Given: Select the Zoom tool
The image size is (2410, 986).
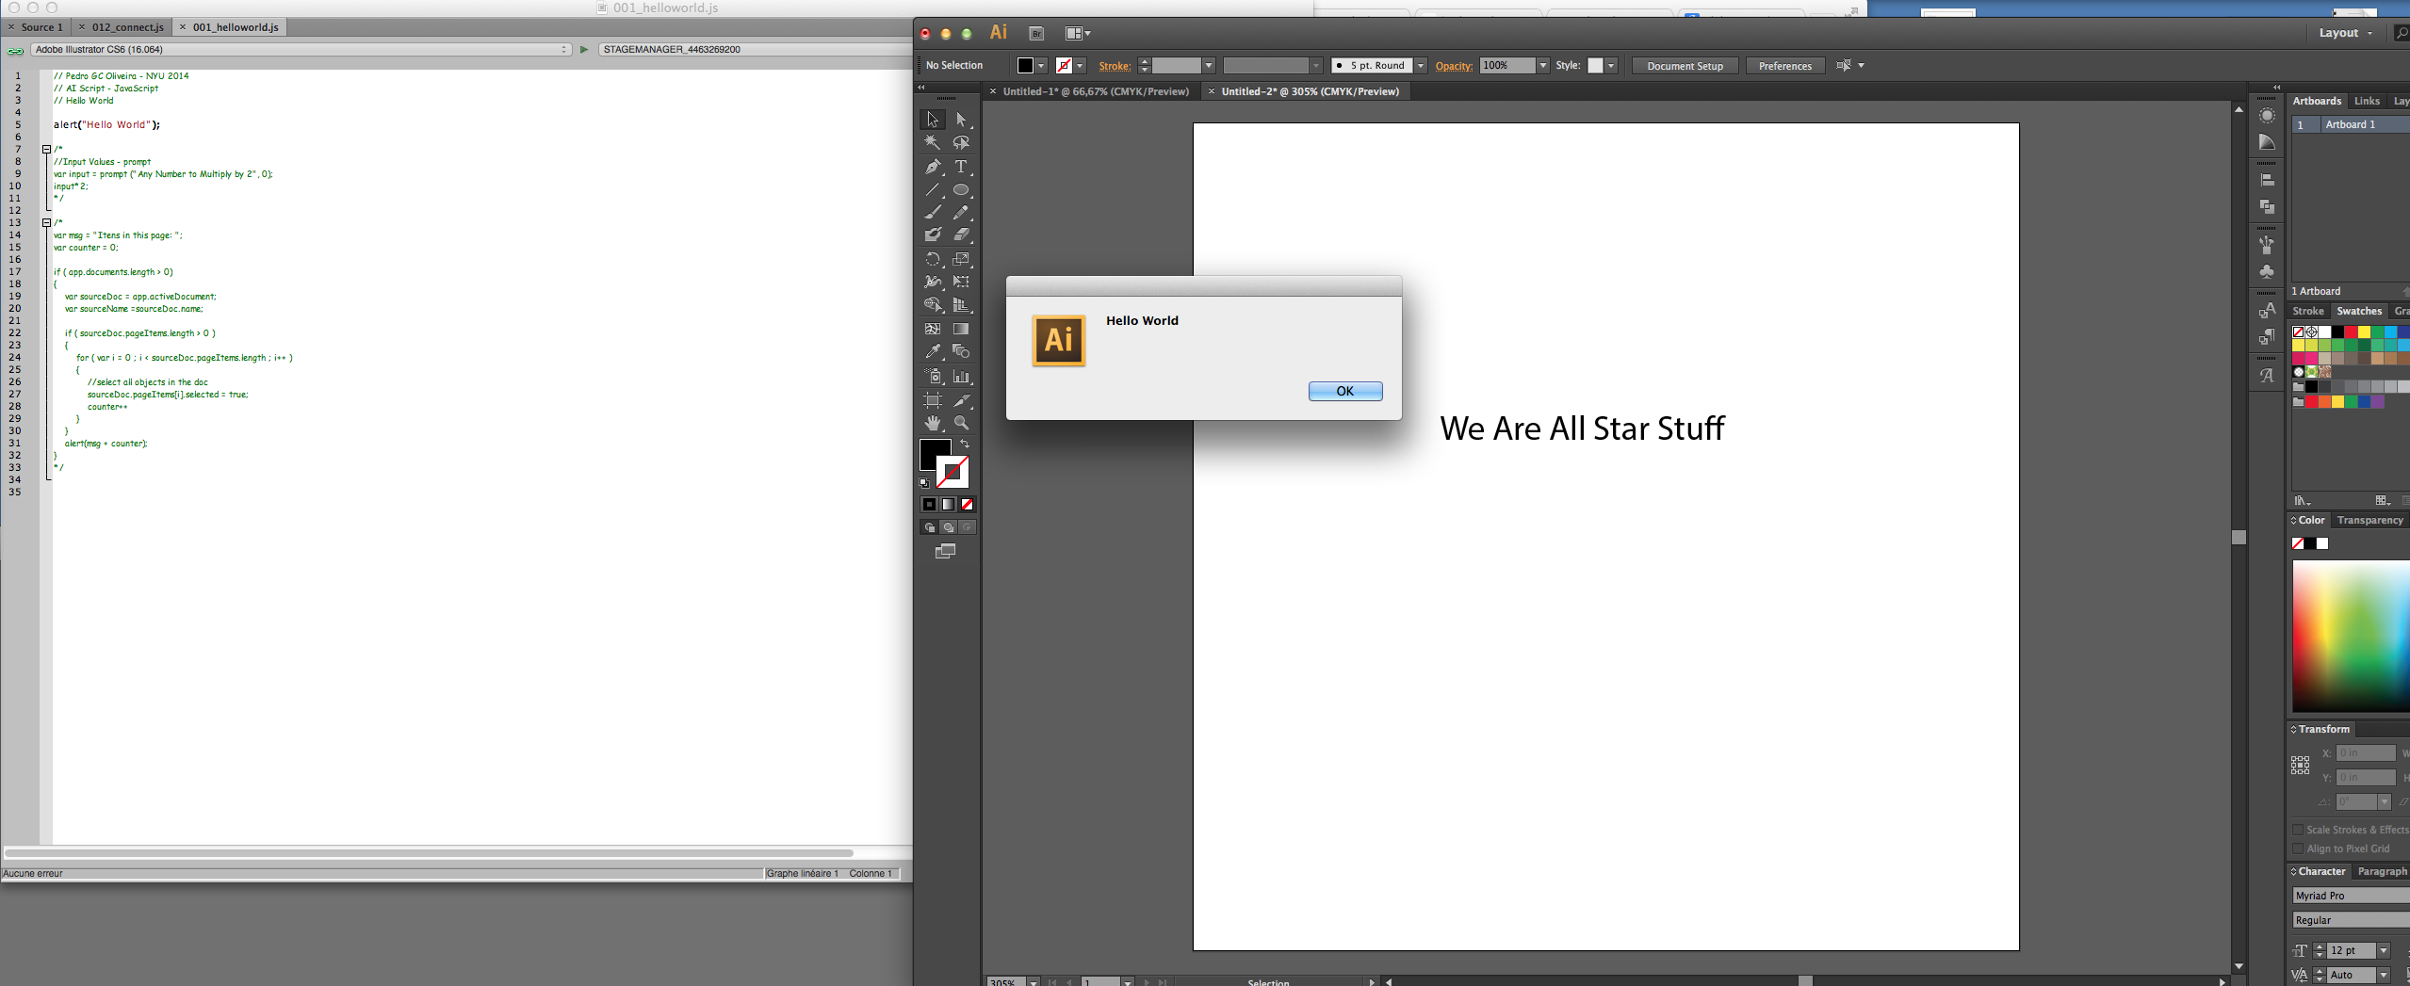Looking at the screenshot, I should click(961, 423).
